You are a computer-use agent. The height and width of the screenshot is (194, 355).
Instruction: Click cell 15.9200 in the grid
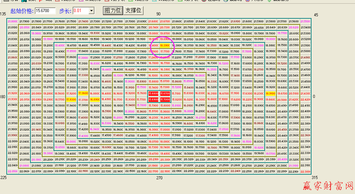pos(130,93)
